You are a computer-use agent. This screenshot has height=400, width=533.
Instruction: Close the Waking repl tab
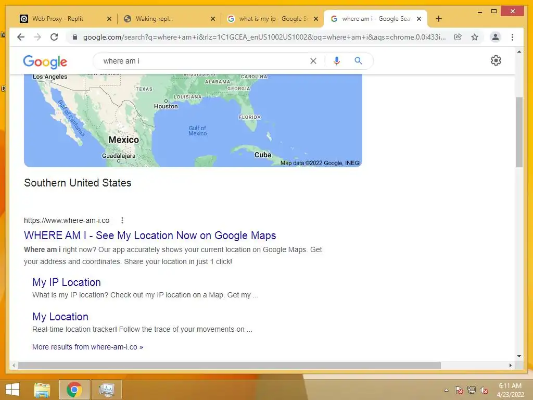pyautogui.click(x=213, y=19)
